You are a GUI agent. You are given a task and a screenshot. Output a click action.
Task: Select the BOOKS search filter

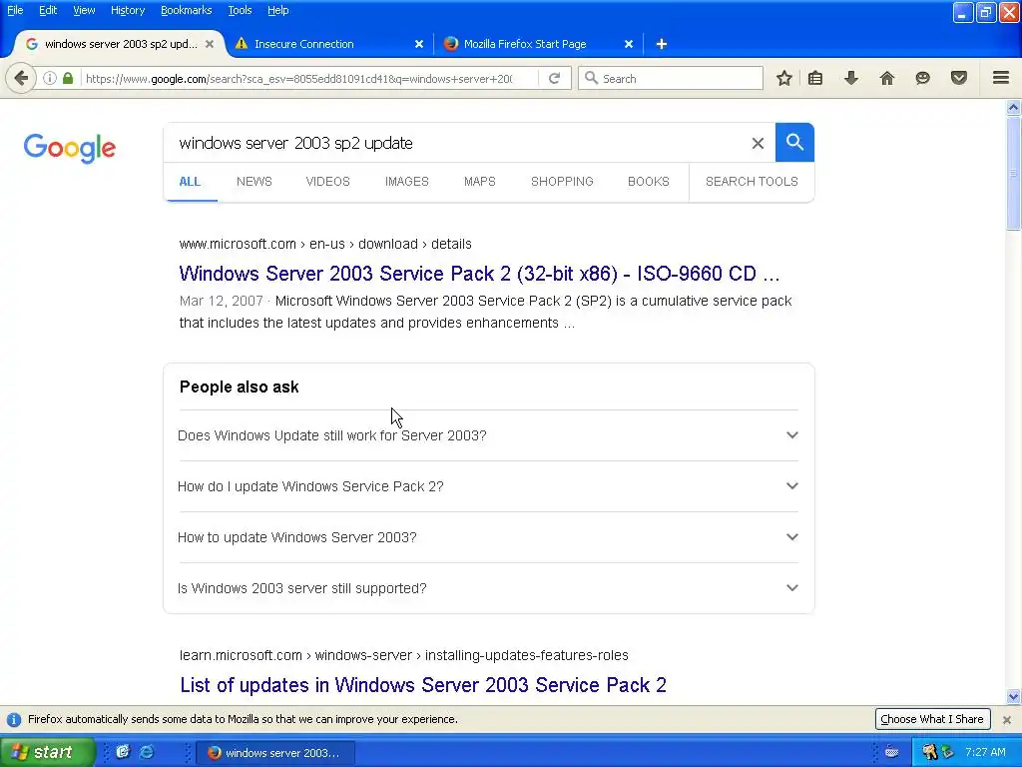tap(649, 182)
